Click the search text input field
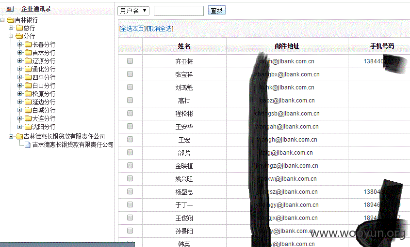Image resolution: width=410 pixels, height=247 pixels. (x=179, y=11)
